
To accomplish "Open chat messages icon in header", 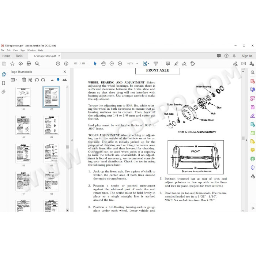I will coord(219,56).
